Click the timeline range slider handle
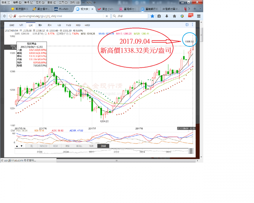This screenshot has height=203, width=254. pos(191,151)
